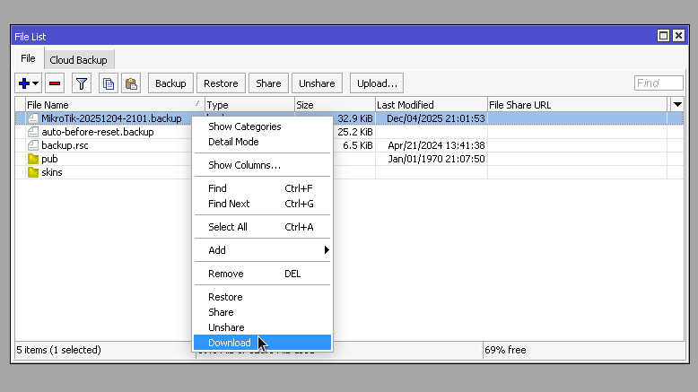Click the skins folder icon
This screenshot has height=392, width=698.
pyautogui.click(x=33, y=172)
